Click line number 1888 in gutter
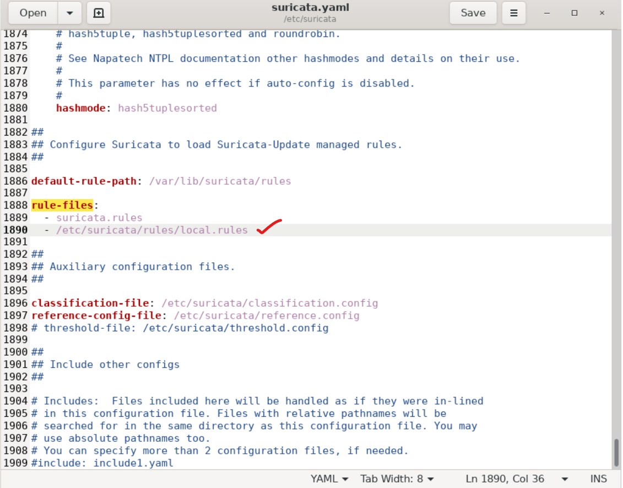Image resolution: width=623 pixels, height=488 pixels. [x=15, y=205]
